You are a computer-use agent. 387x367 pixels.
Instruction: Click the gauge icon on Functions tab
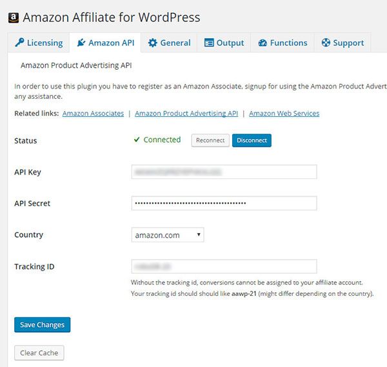(x=263, y=43)
